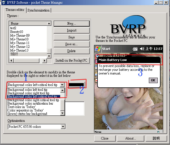Click the battery icon in preview
Viewport: 170px width, 145px height.
[x=135, y=49]
